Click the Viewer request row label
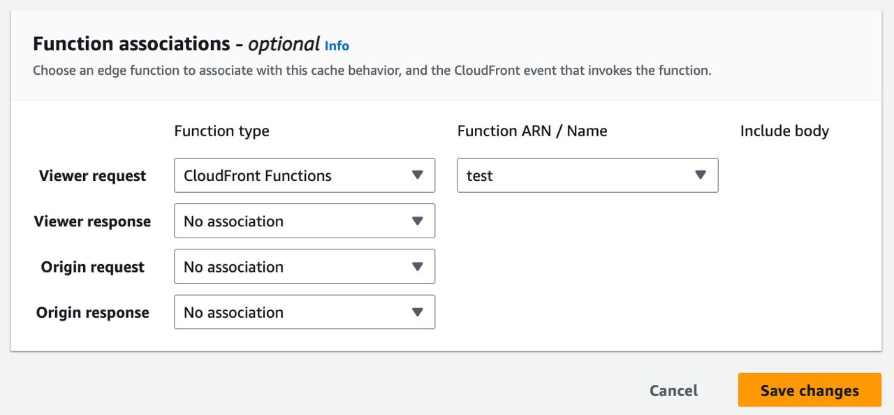The height and width of the screenshot is (415, 894). click(93, 176)
